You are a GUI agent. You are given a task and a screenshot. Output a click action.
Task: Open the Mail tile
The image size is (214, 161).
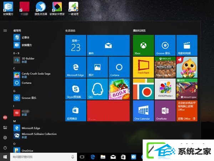point(108,45)
